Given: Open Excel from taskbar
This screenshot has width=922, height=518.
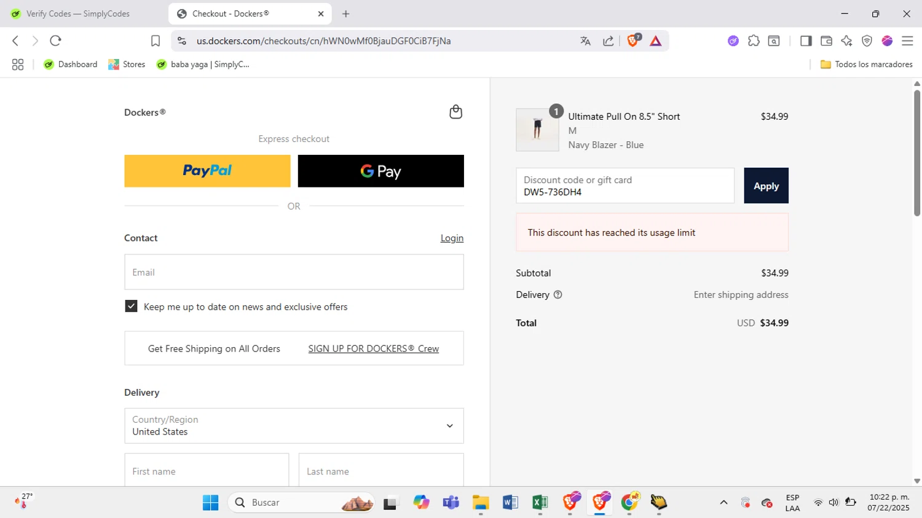Looking at the screenshot, I should pos(540,503).
